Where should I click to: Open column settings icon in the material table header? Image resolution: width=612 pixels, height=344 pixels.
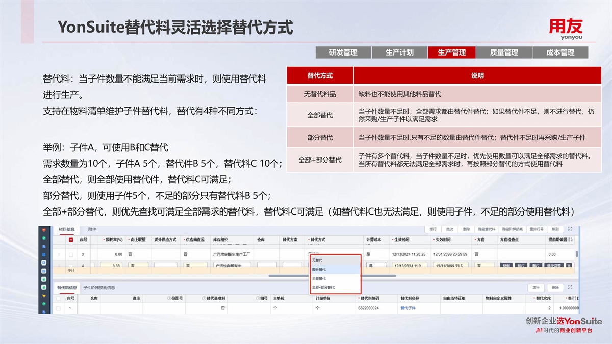pyautogui.click(x=572, y=240)
